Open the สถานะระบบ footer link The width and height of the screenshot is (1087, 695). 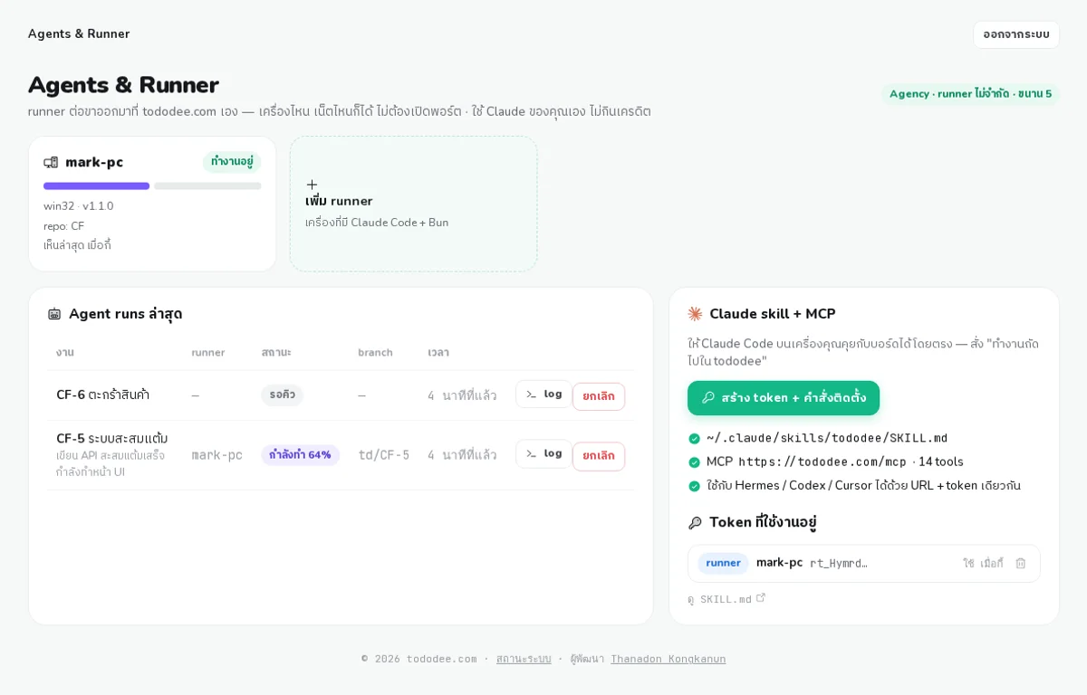click(524, 659)
